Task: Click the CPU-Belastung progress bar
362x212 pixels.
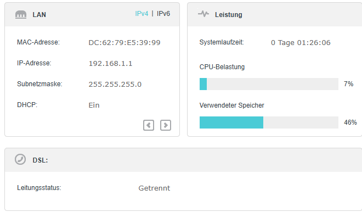Action: (x=269, y=84)
